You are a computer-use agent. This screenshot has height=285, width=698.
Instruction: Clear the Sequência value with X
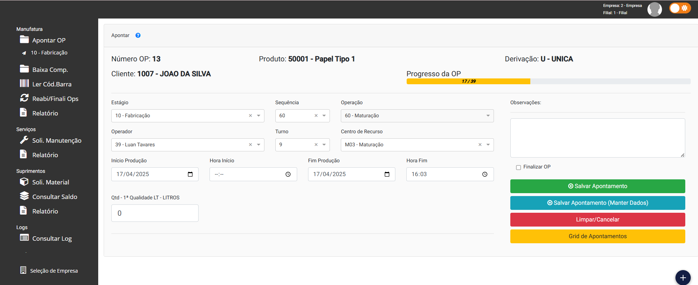[316, 115]
